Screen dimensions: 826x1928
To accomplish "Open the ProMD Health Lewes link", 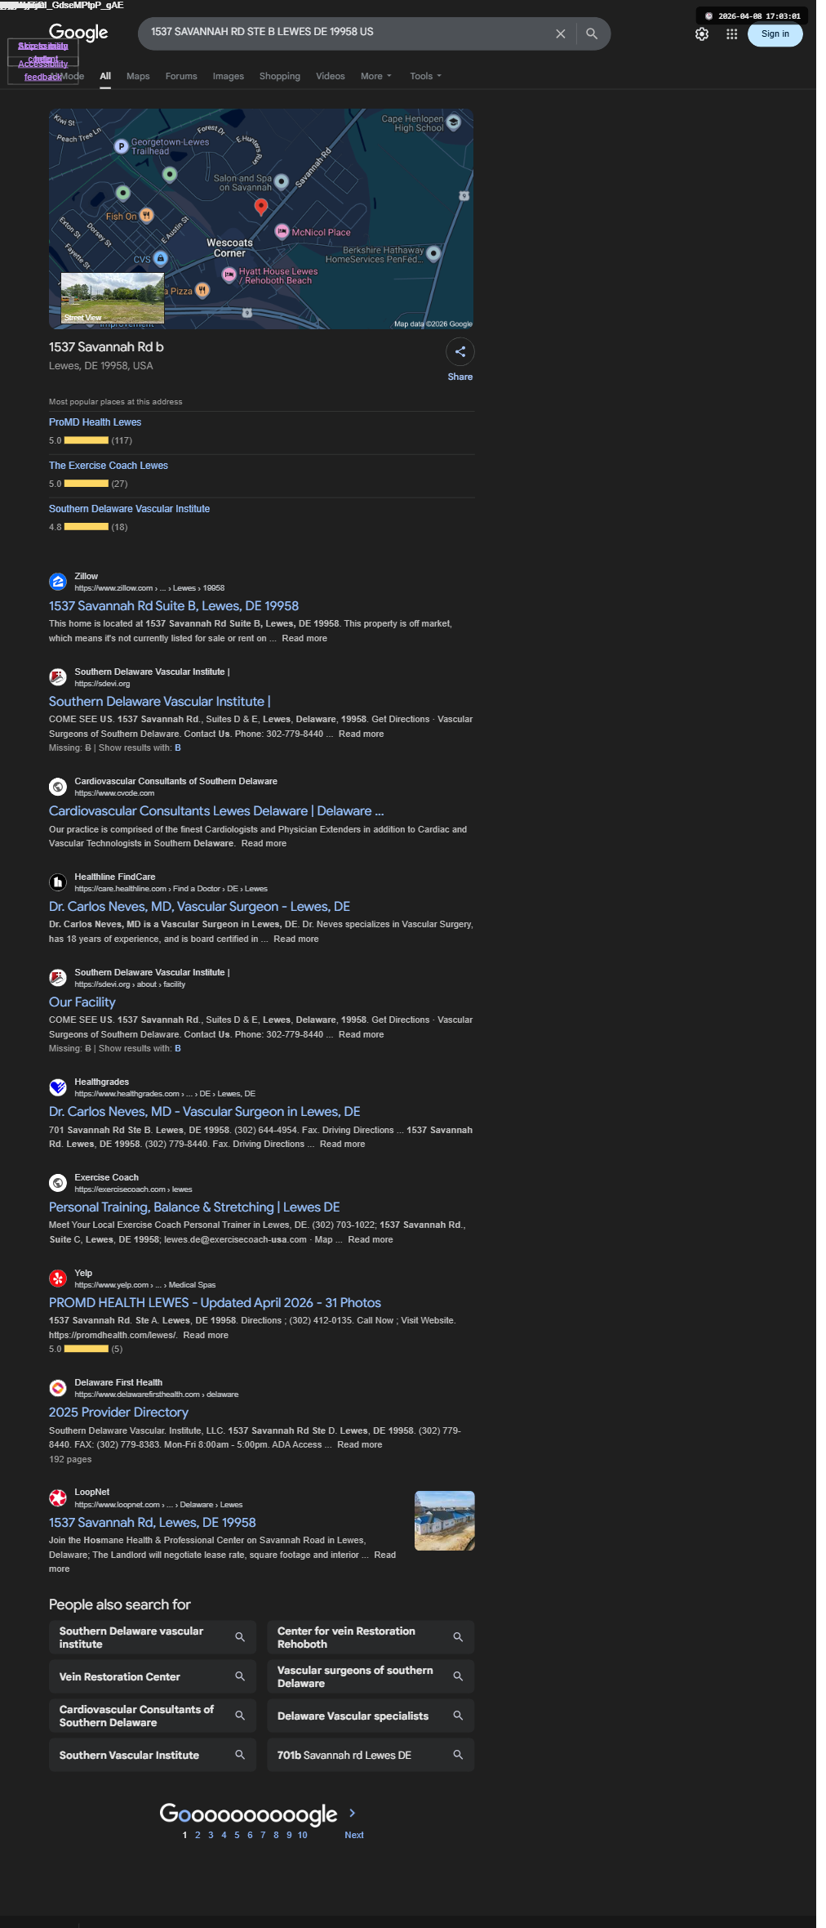I will 95,422.
